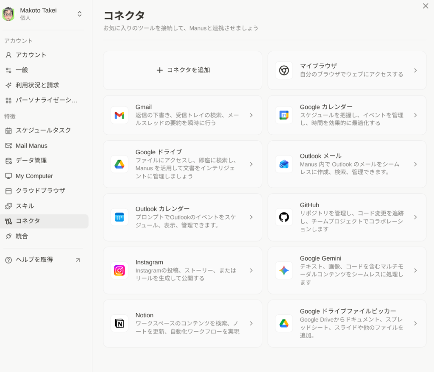Click the Google Drive triangle icon

coord(119,164)
